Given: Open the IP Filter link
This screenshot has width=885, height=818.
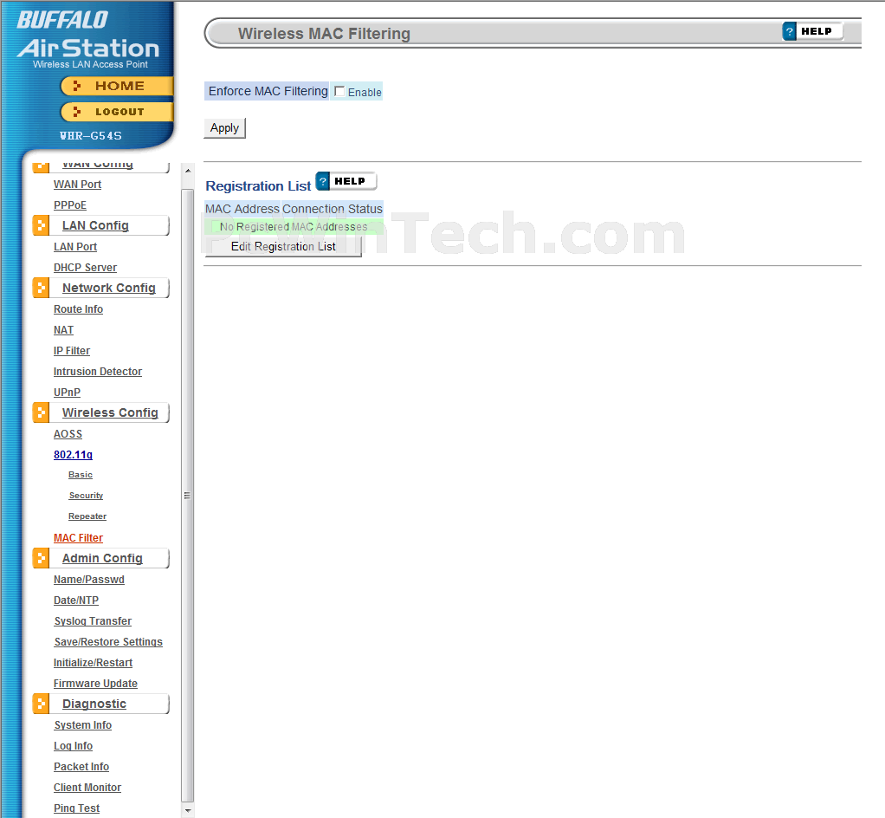Looking at the screenshot, I should point(72,351).
